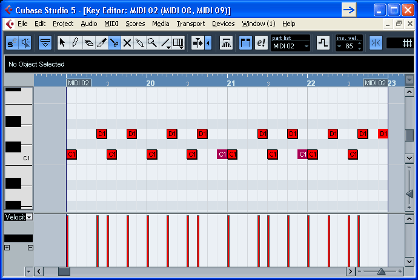Click the insert velocity value 85
418x280 pixels.
349,46
